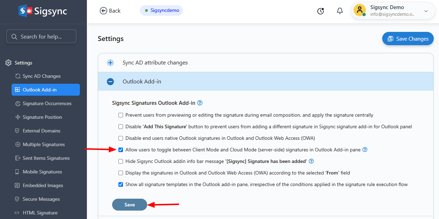Open Signature Occurrences in the sidebar

47,103
